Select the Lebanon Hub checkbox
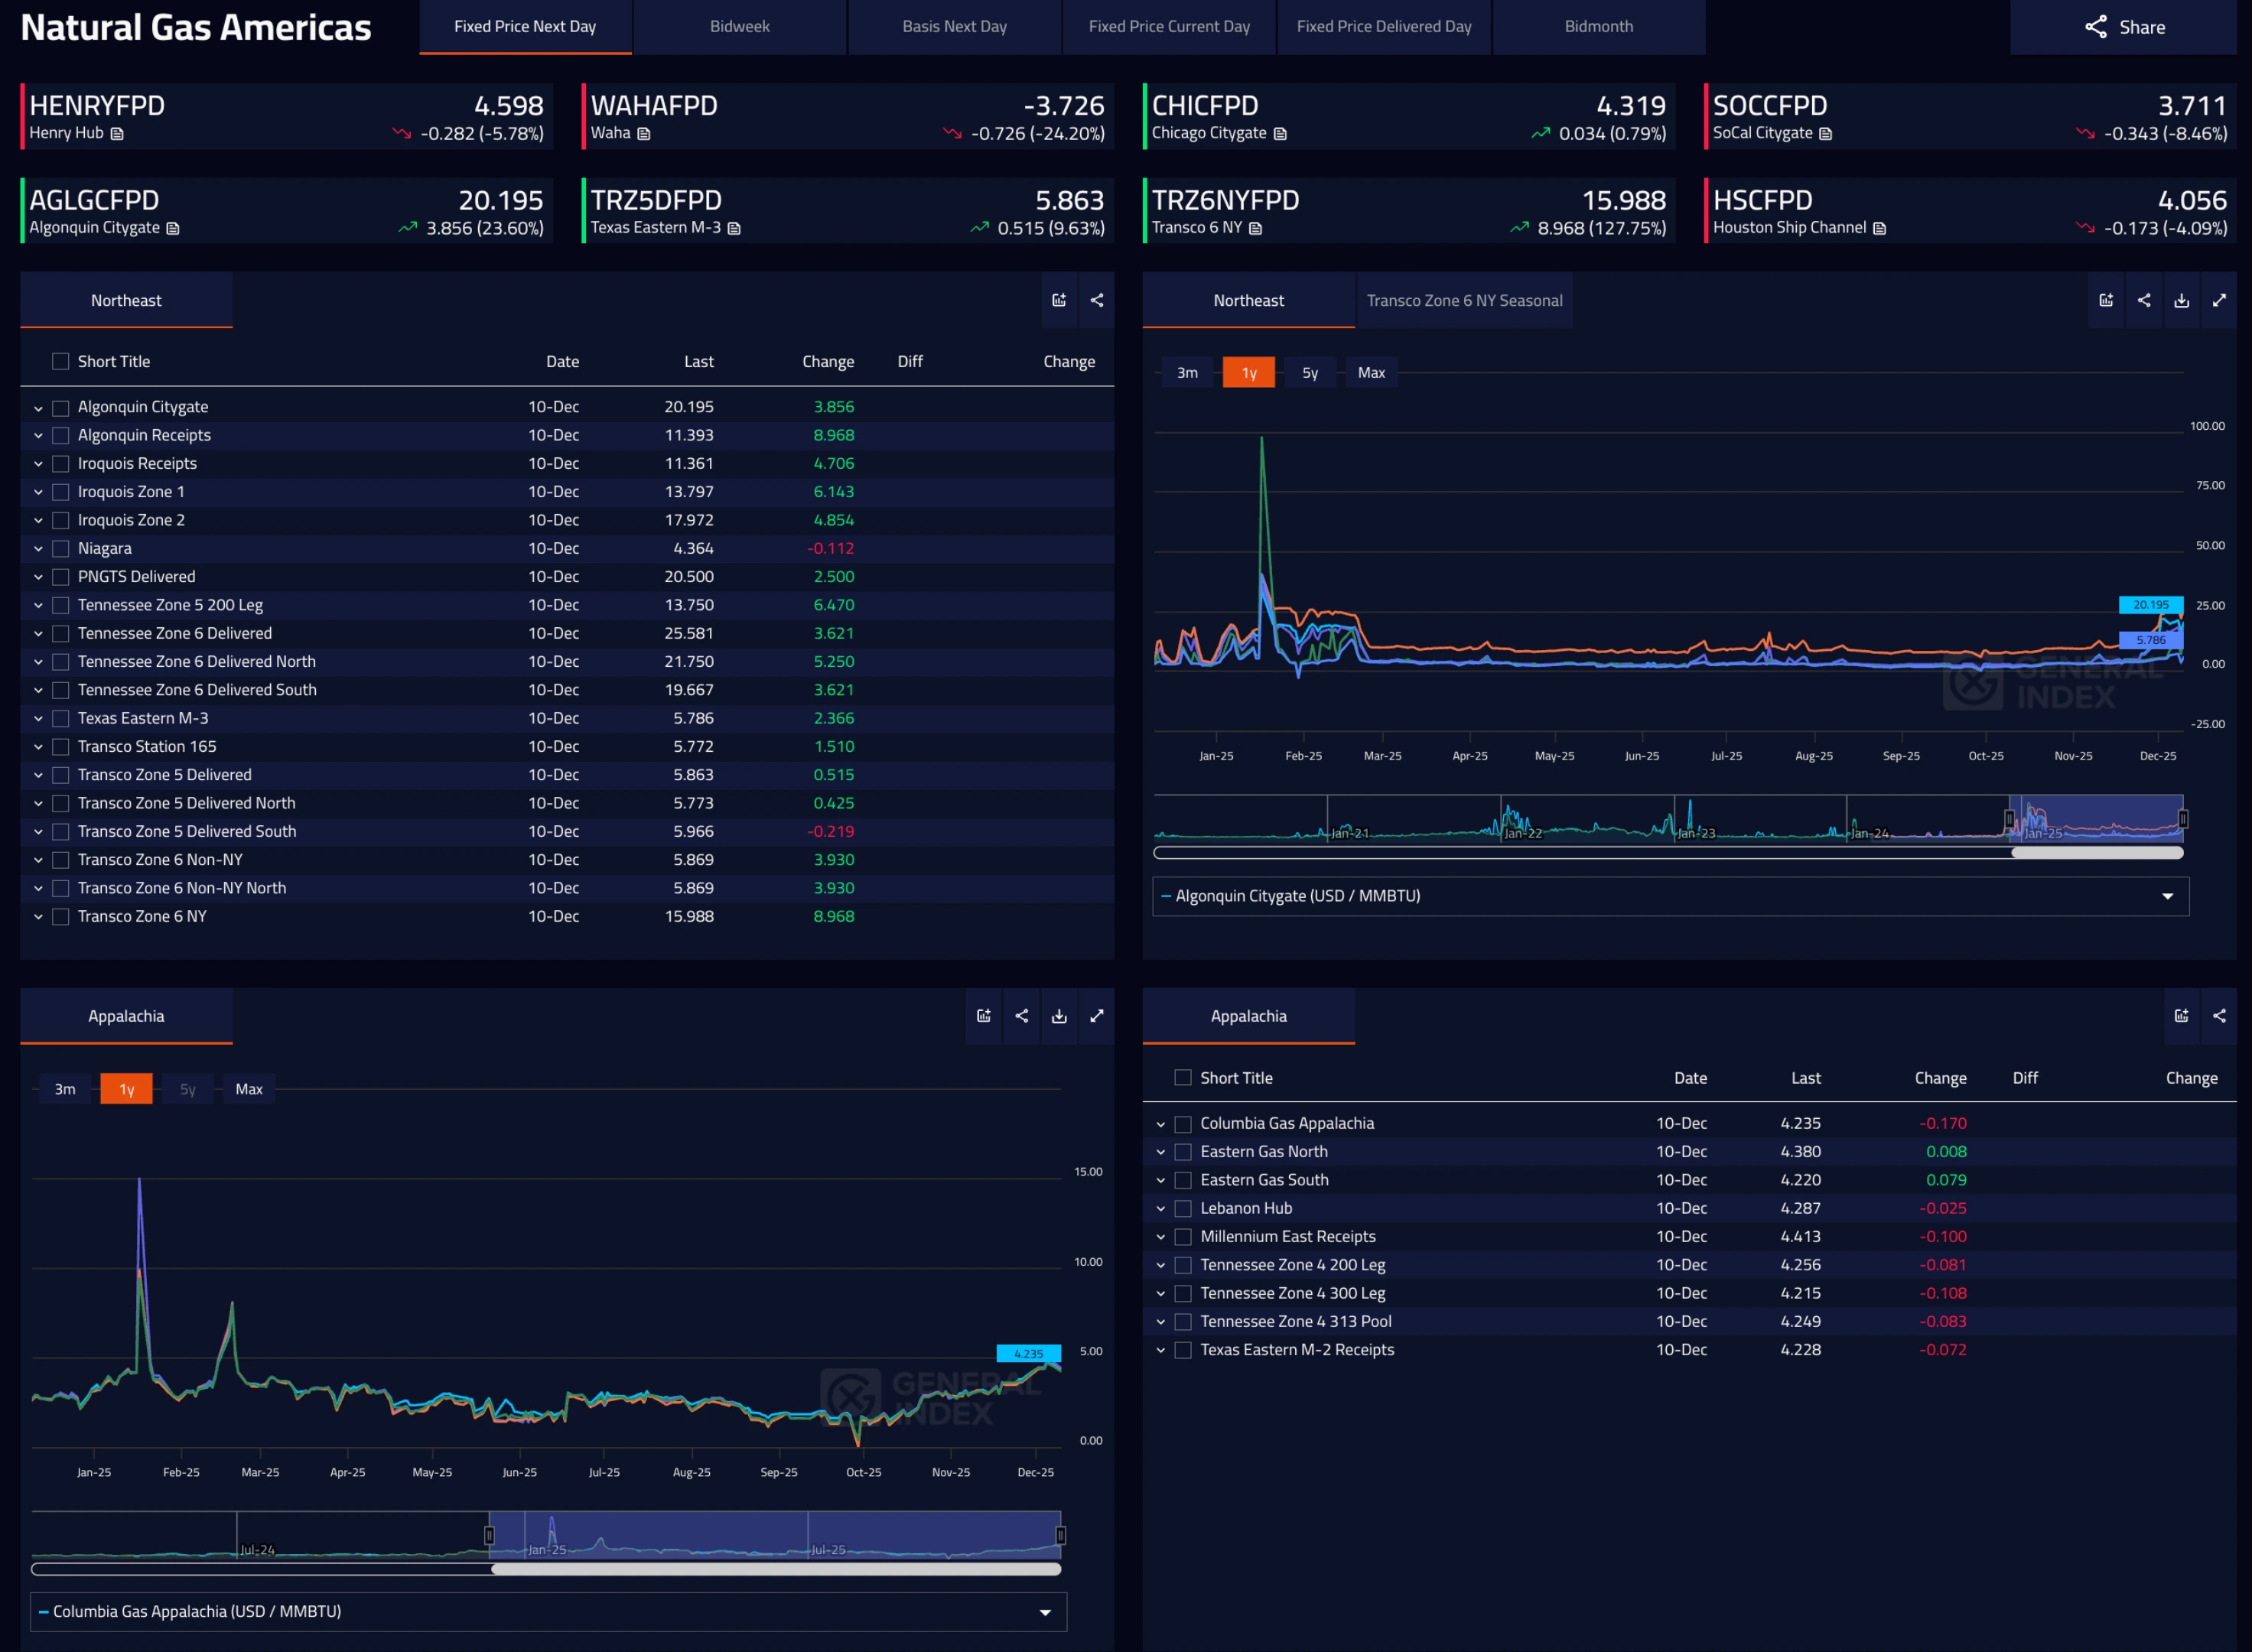The height and width of the screenshot is (1652, 2252). coord(1183,1208)
